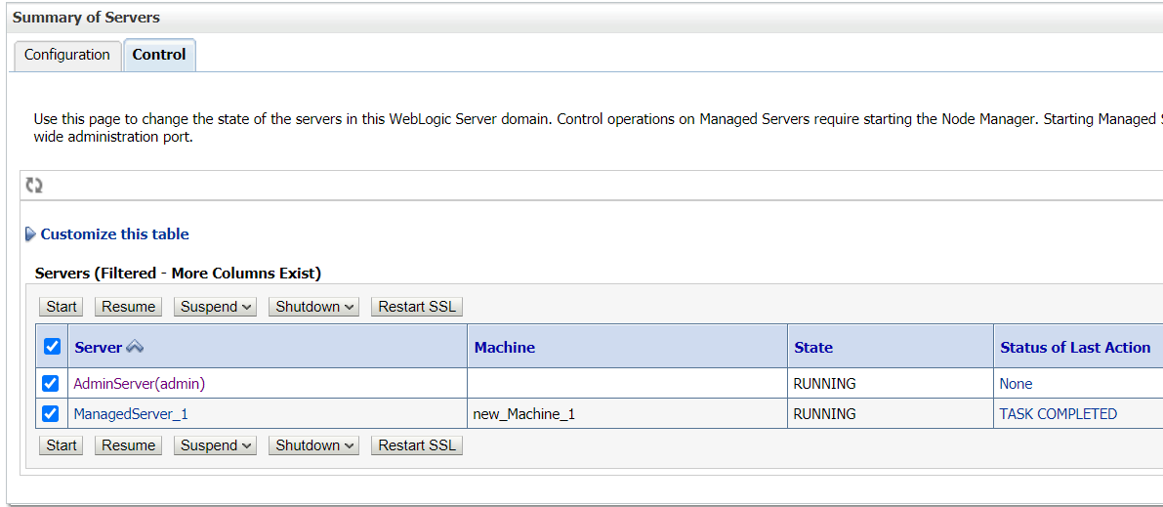Viewport: 1163px width, 507px height.
Task: Select the Control tab
Action: [159, 55]
